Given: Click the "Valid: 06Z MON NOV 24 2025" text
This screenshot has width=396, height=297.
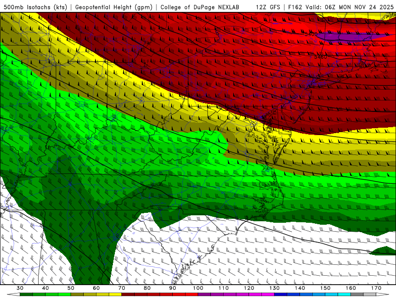Looking at the screenshot, I should click(x=349, y=7).
